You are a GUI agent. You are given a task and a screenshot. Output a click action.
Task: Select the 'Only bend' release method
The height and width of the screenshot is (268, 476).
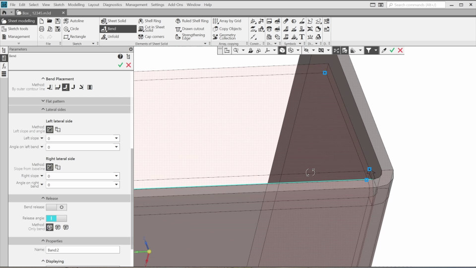(50, 227)
